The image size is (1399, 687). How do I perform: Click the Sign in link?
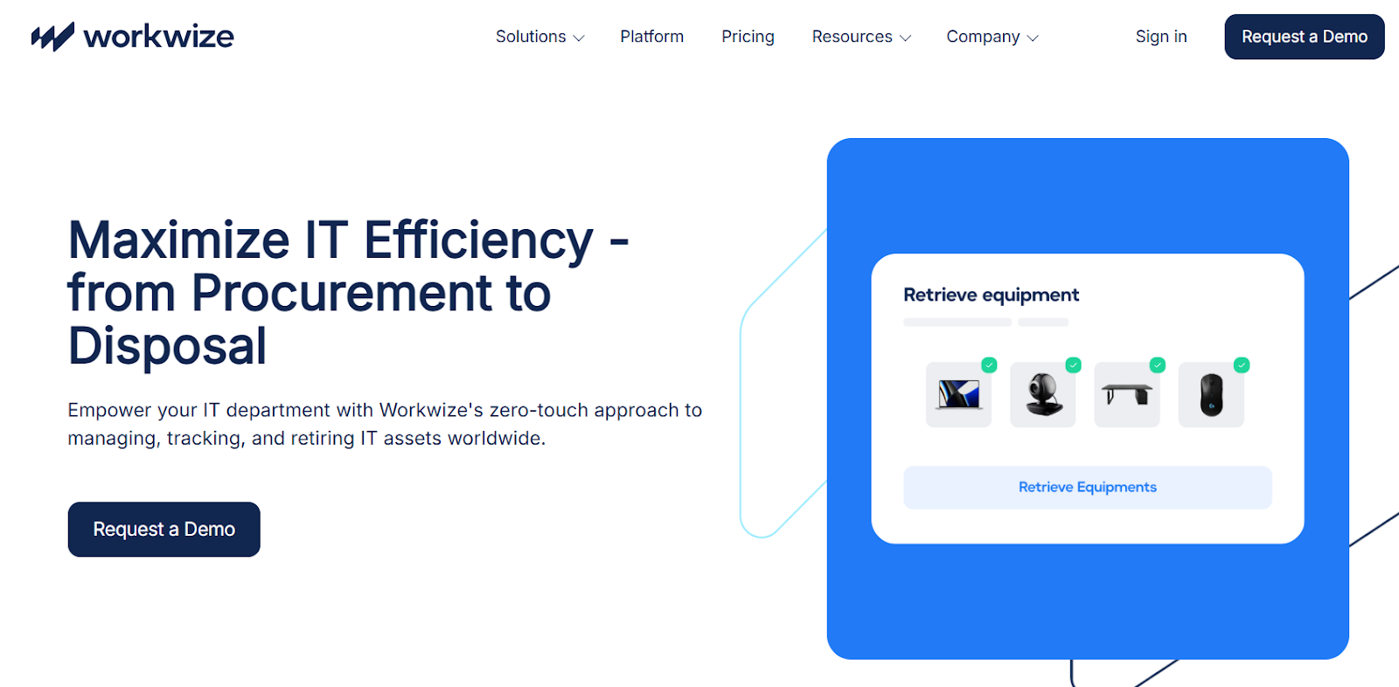pyautogui.click(x=1161, y=37)
